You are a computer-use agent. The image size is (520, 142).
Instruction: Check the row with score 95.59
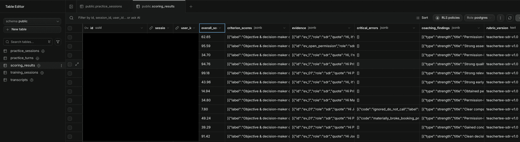click(x=70, y=46)
